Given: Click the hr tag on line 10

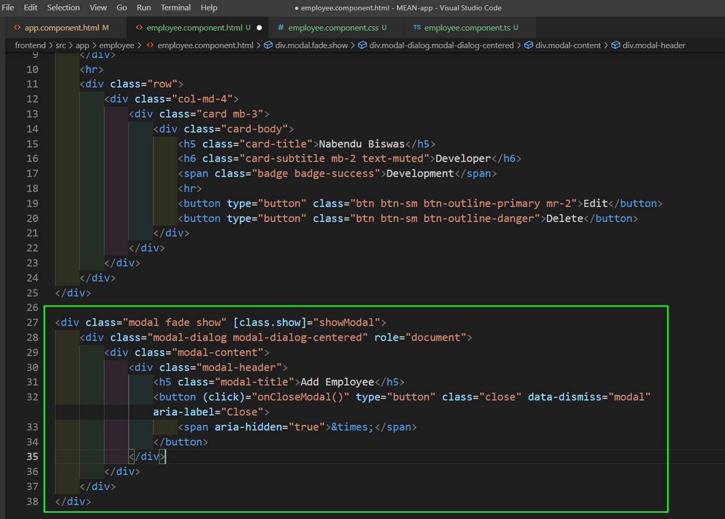Looking at the screenshot, I should coord(92,69).
